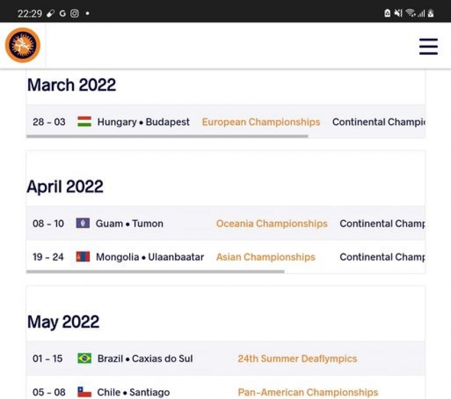Open the 24th Summer Deaflympics link

tap(297, 358)
